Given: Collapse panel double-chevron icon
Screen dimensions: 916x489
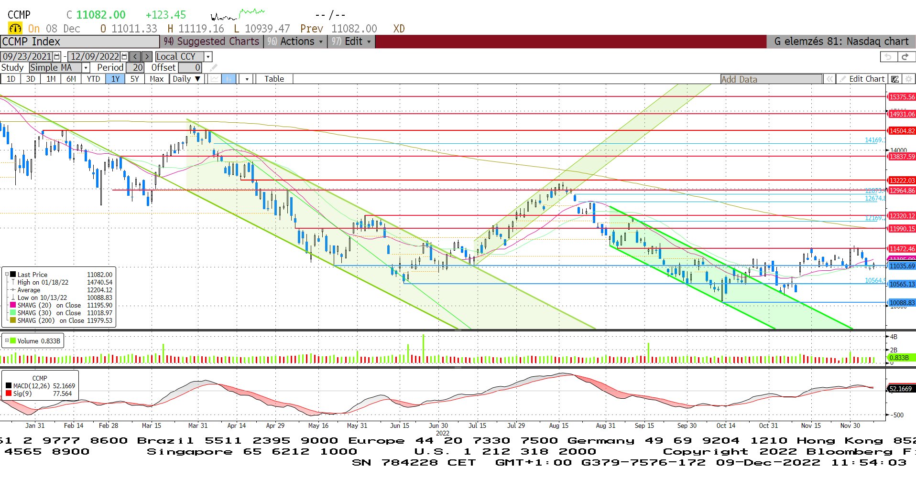Looking at the screenshot, I should [x=829, y=79].
